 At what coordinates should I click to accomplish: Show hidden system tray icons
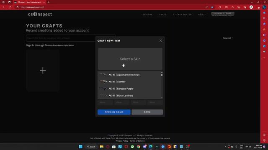point(225,147)
